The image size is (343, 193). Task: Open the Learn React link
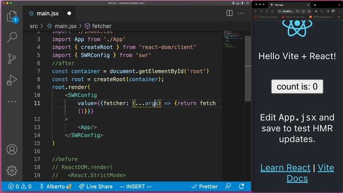[285, 168]
